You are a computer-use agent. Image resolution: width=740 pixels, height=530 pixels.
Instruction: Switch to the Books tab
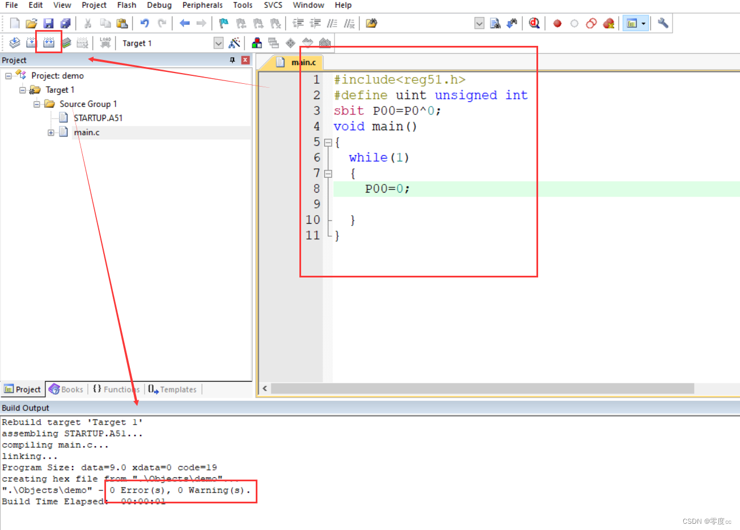click(x=66, y=390)
